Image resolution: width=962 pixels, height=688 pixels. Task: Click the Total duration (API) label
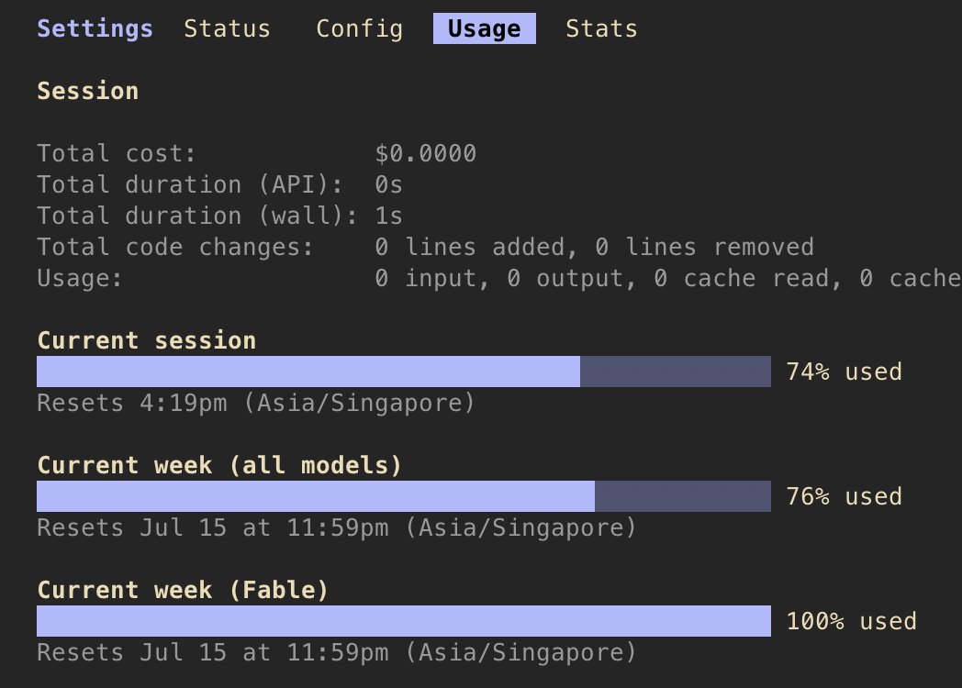pos(190,184)
